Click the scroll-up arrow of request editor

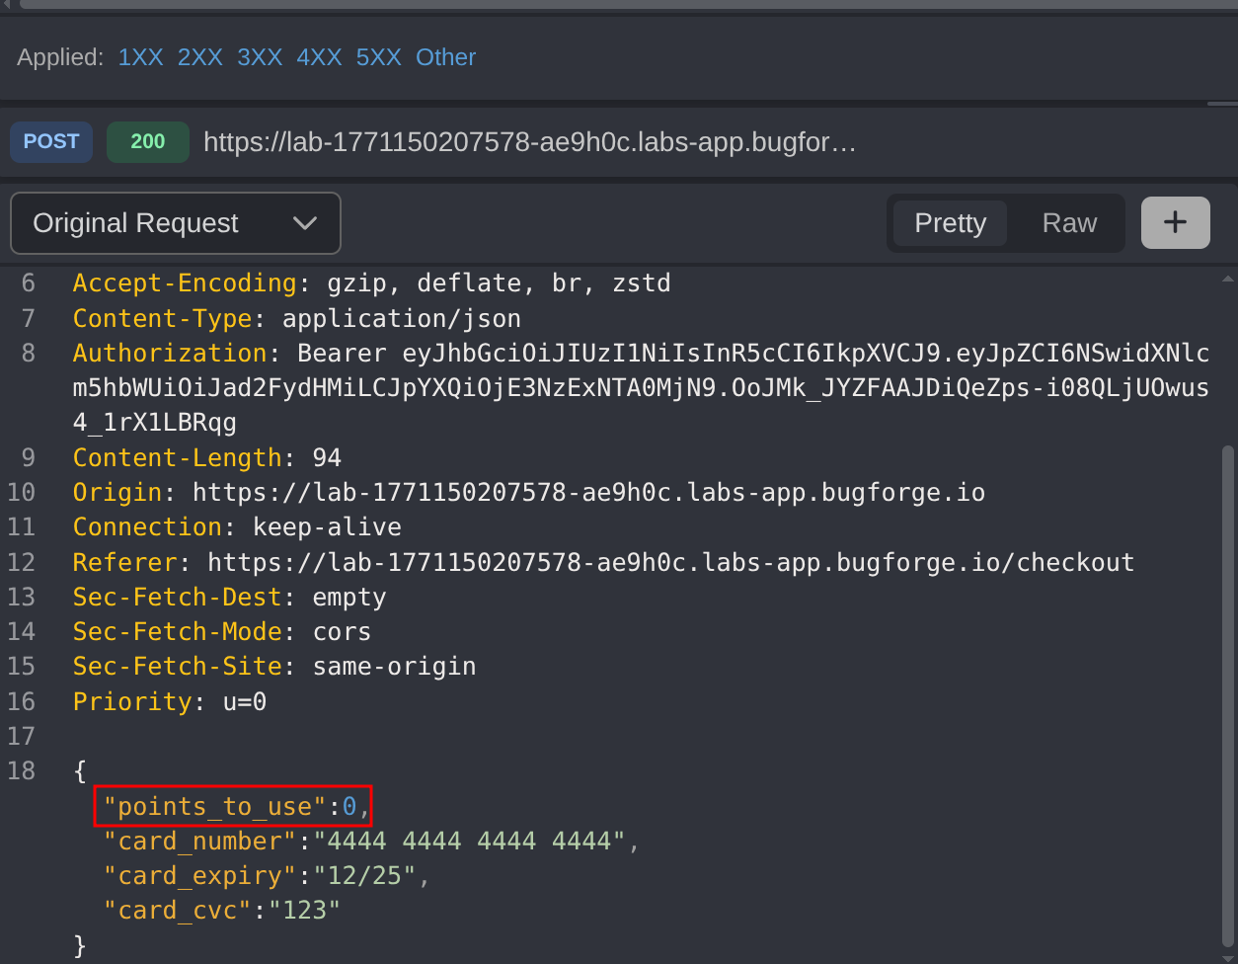[1227, 280]
